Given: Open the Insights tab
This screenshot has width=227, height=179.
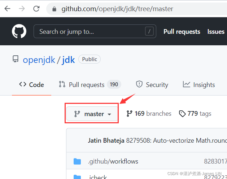Looking at the screenshot, I should tap(199, 85).
